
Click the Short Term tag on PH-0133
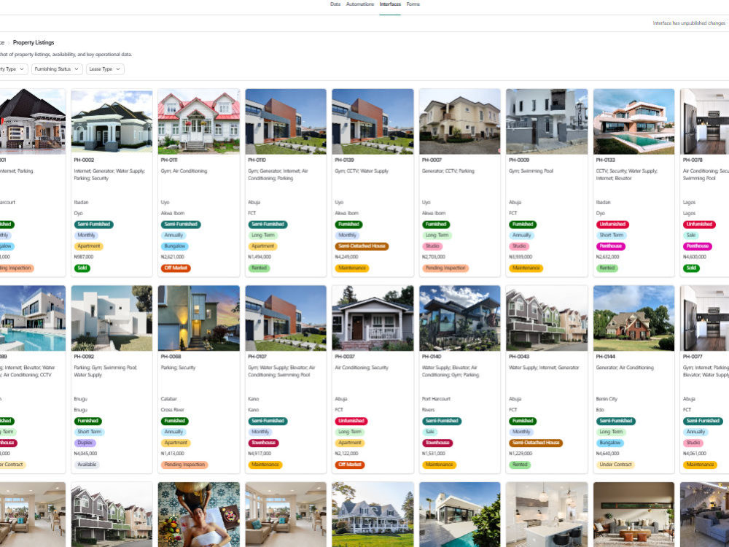click(x=612, y=236)
